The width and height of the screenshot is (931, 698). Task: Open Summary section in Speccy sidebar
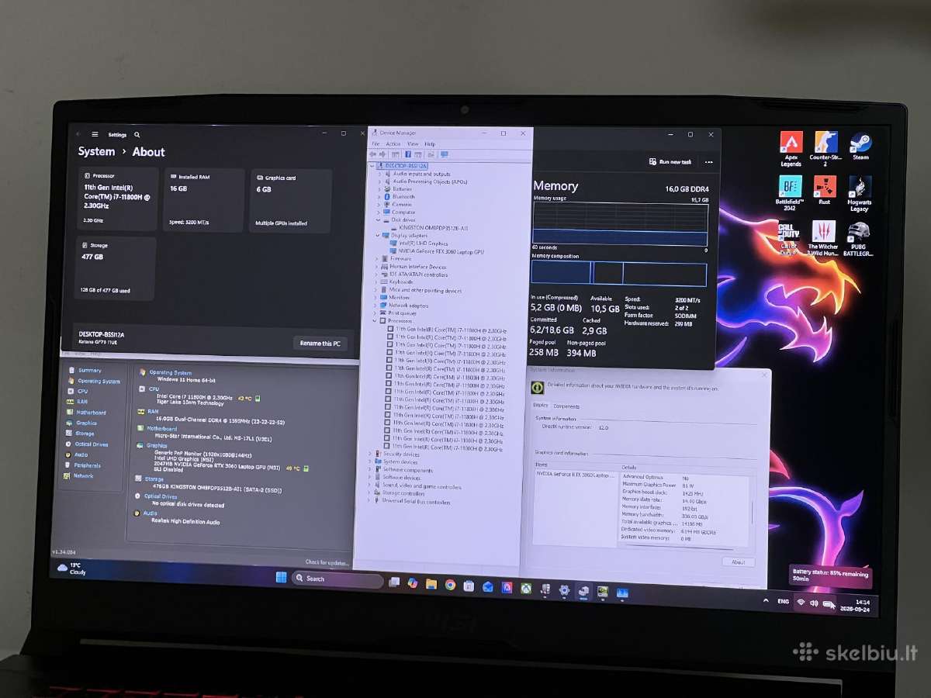pyautogui.click(x=85, y=371)
